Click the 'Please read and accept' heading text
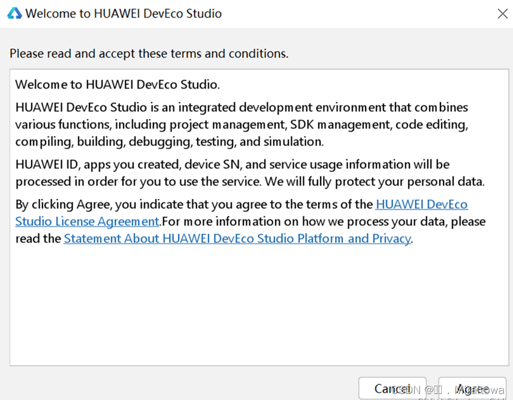 point(149,54)
